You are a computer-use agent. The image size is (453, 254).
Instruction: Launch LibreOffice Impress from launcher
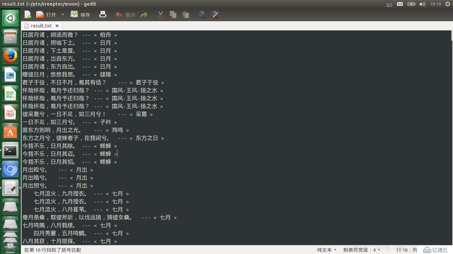(10, 112)
